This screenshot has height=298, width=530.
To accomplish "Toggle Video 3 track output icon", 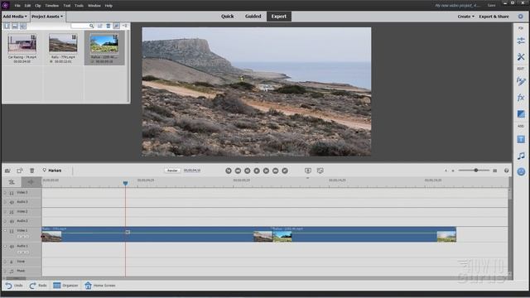I will pos(12,193).
